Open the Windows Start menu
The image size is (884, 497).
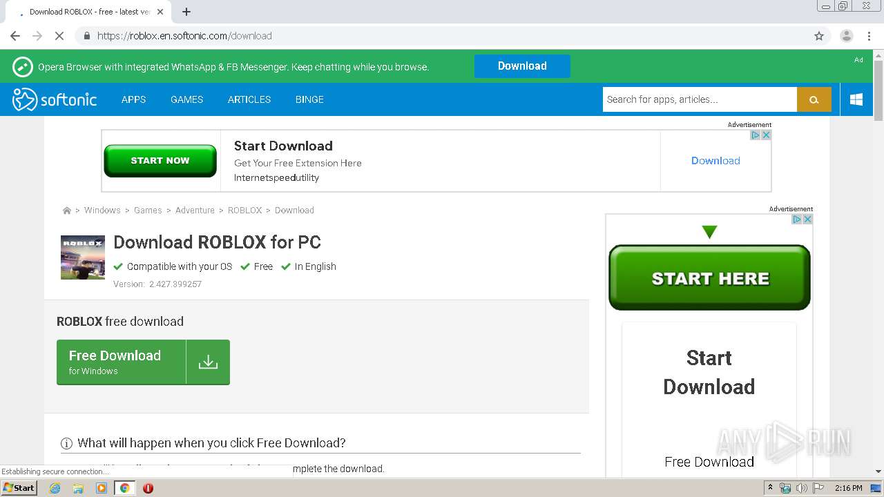pyautogui.click(x=19, y=487)
